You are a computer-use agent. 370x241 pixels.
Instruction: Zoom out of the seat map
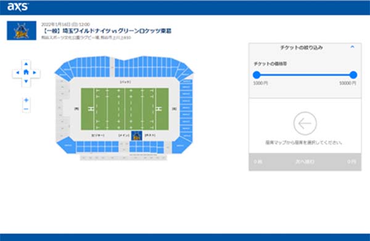pyautogui.click(x=26, y=109)
